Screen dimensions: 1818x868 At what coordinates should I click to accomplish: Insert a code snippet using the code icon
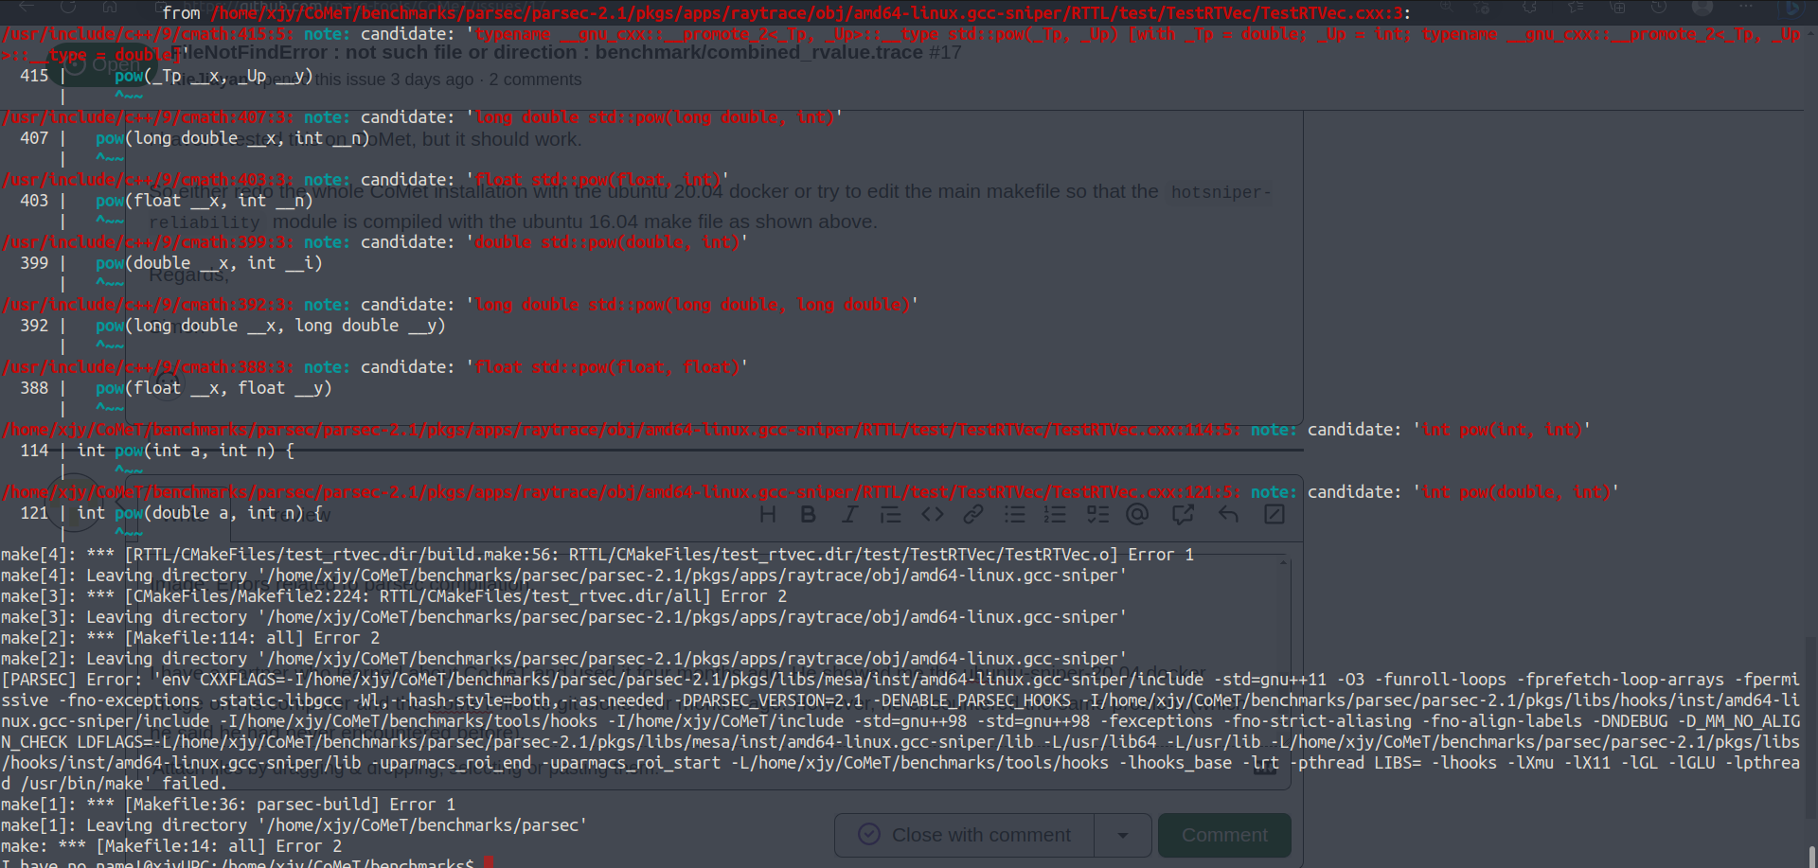933,514
